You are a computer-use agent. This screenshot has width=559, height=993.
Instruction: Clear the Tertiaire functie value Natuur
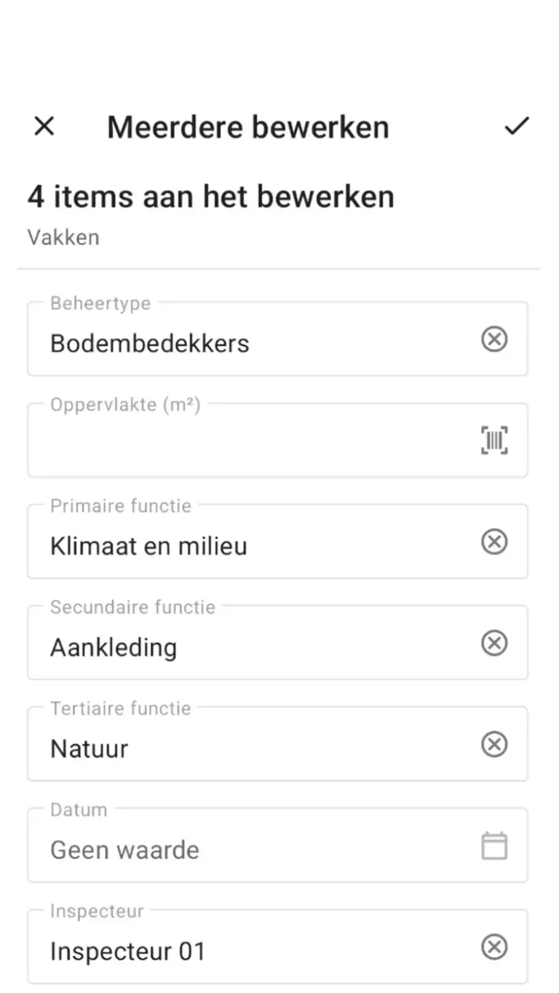point(494,744)
